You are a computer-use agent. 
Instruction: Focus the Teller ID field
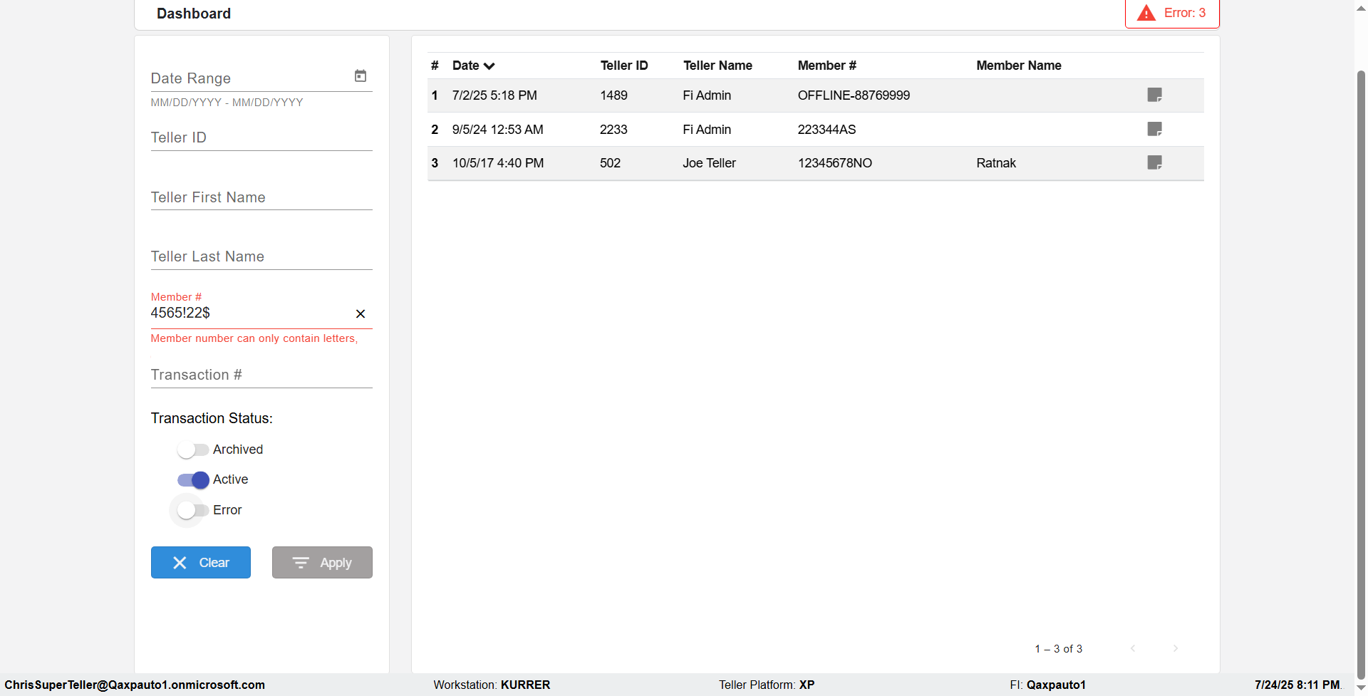point(261,137)
